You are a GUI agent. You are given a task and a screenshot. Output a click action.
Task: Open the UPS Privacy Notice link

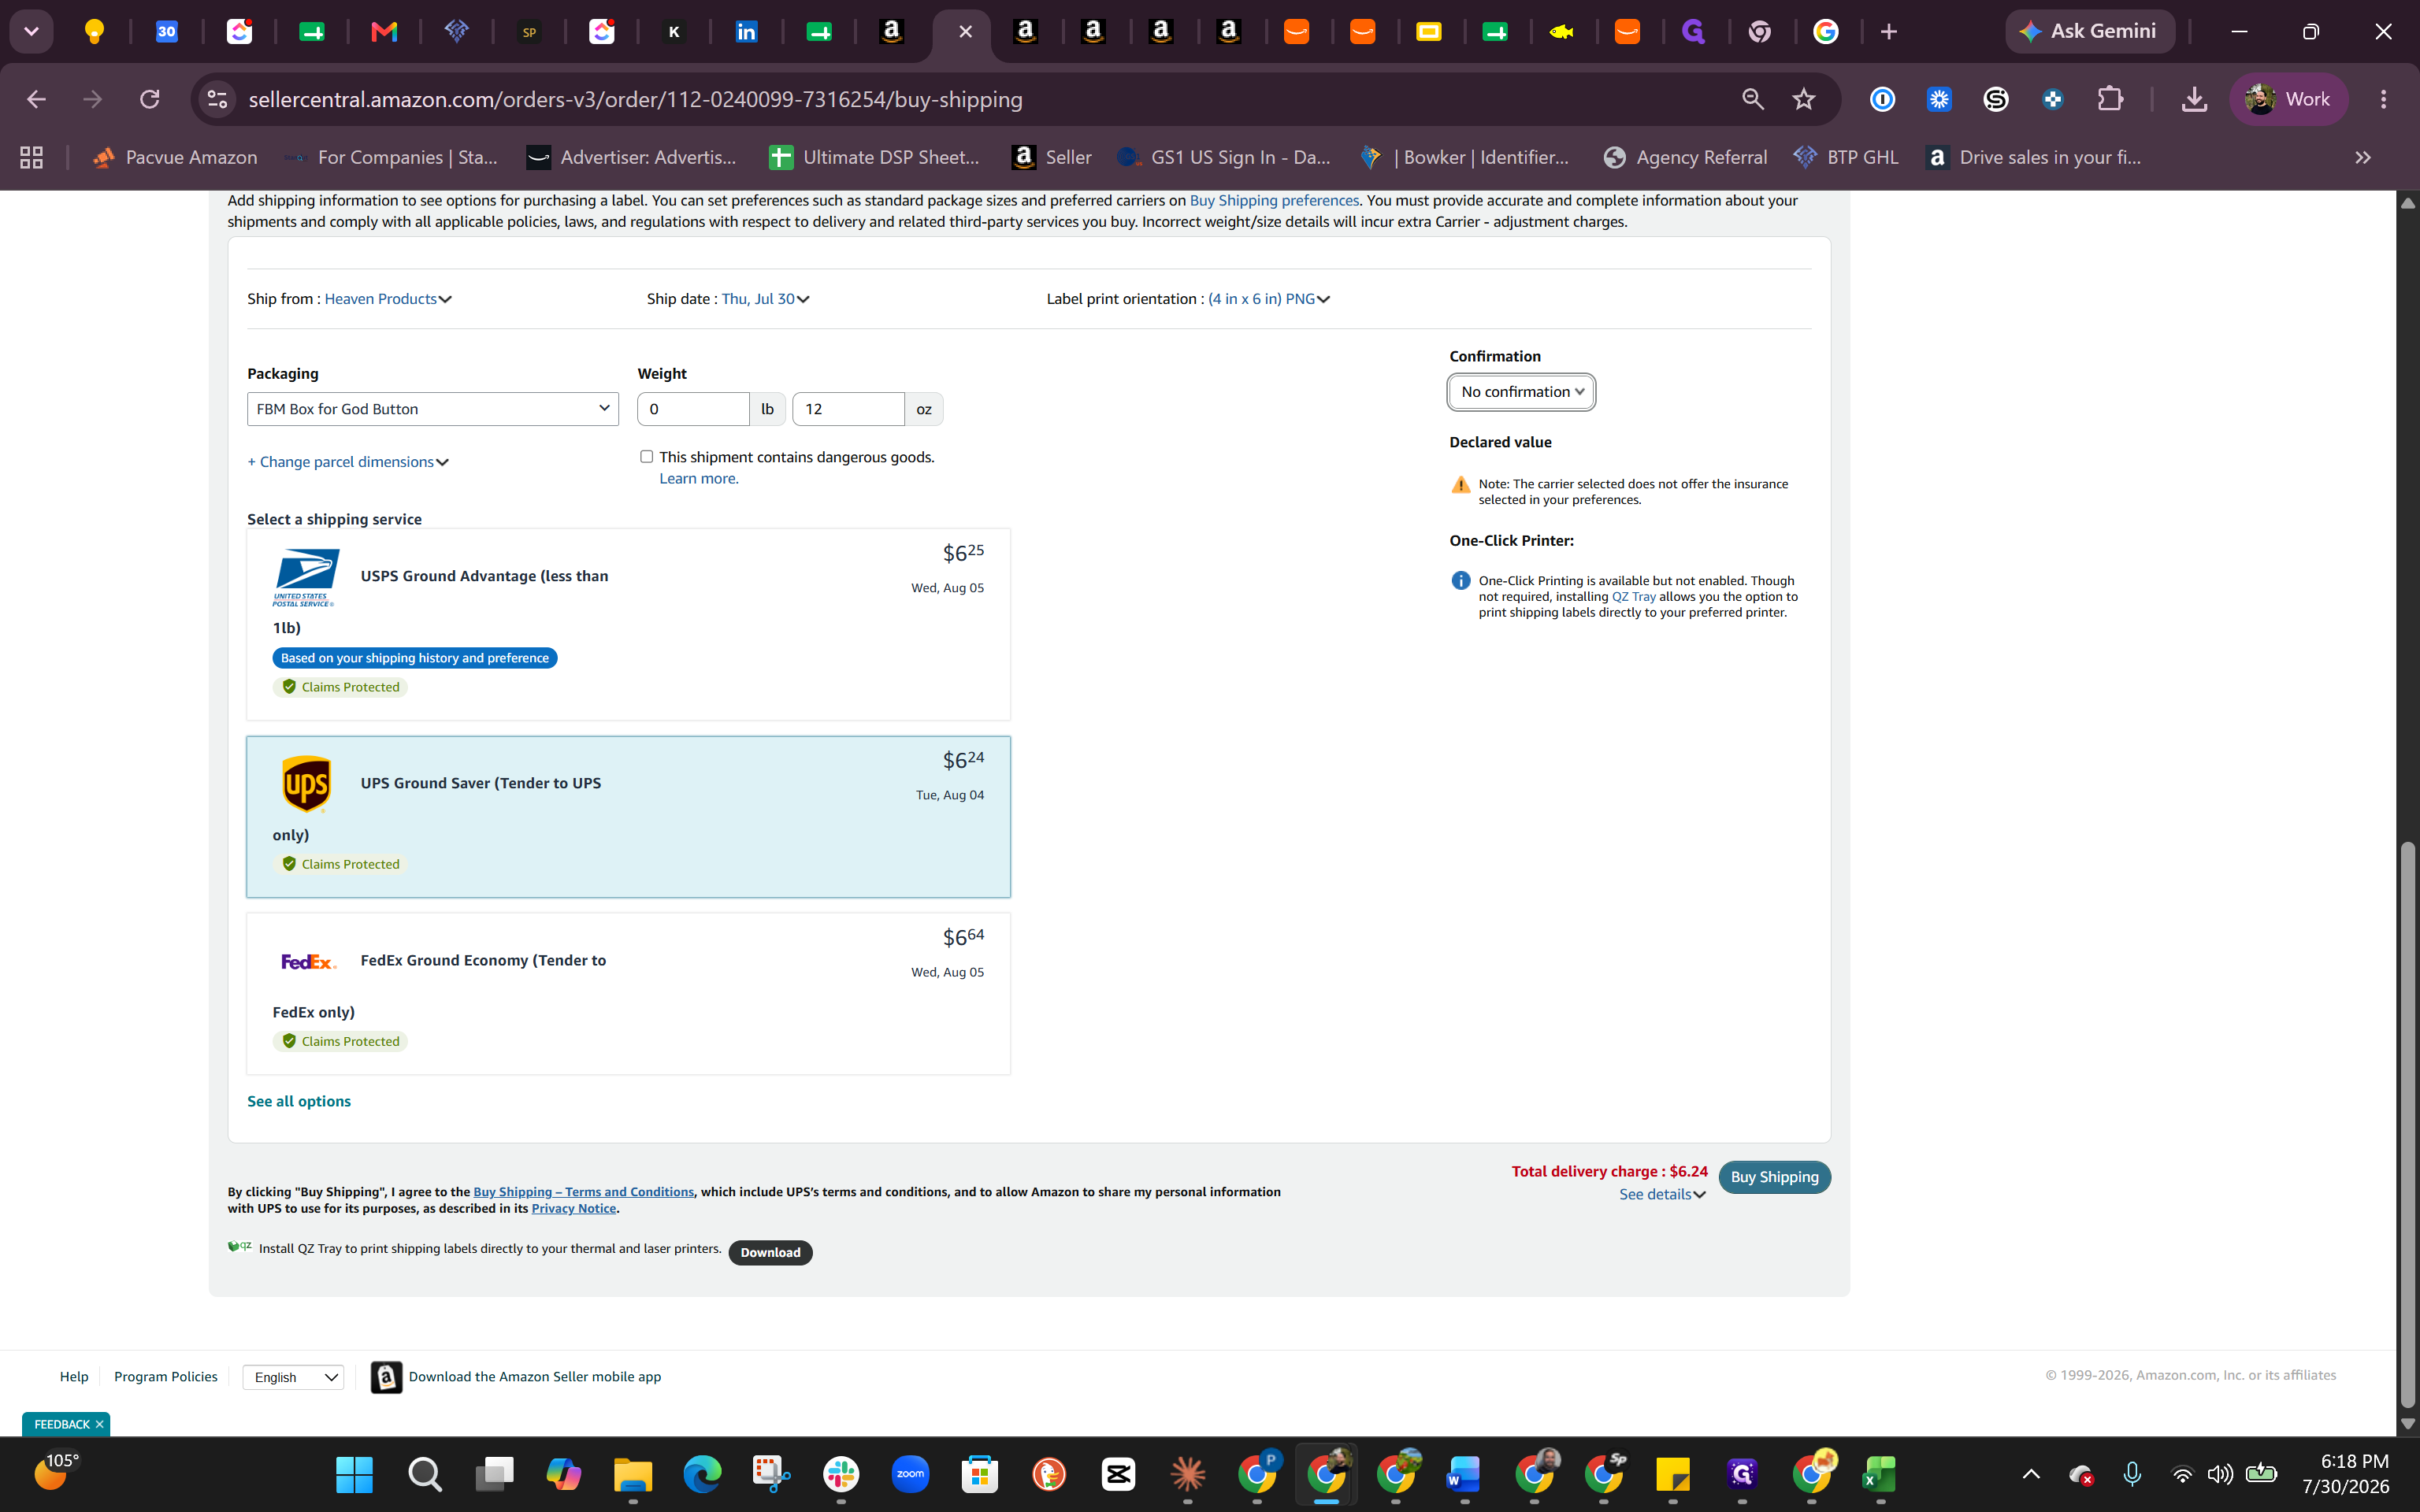574,1209
